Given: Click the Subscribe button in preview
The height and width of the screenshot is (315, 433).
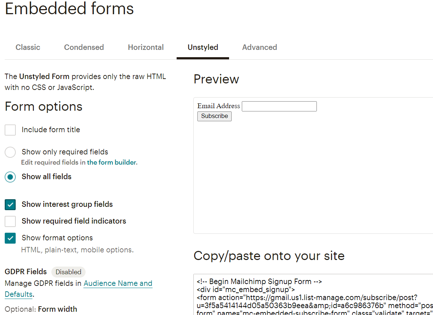Looking at the screenshot, I should (214, 116).
